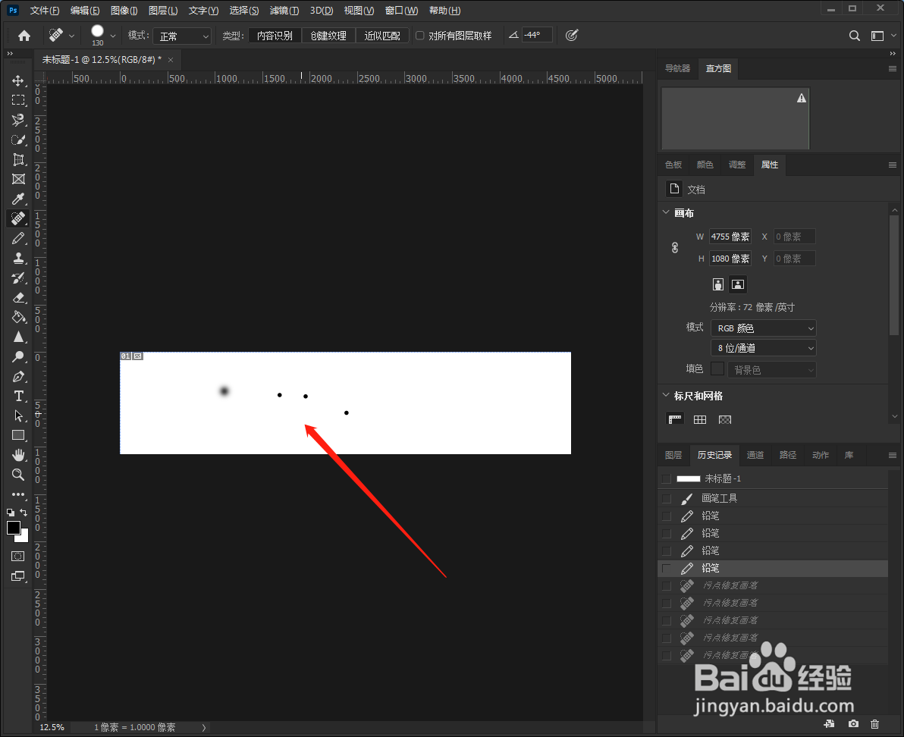Choose 创建纹理 type button
This screenshot has height=737, width=904.
coord(328,36)
